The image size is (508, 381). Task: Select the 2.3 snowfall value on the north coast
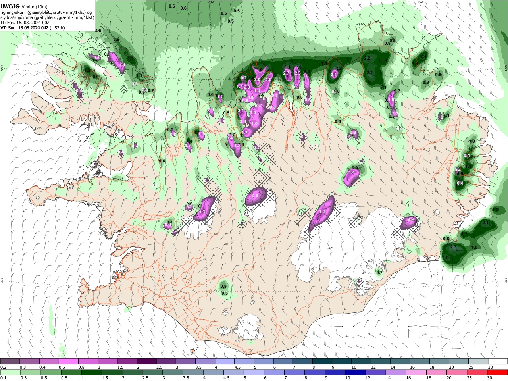[x=297, y=73]
